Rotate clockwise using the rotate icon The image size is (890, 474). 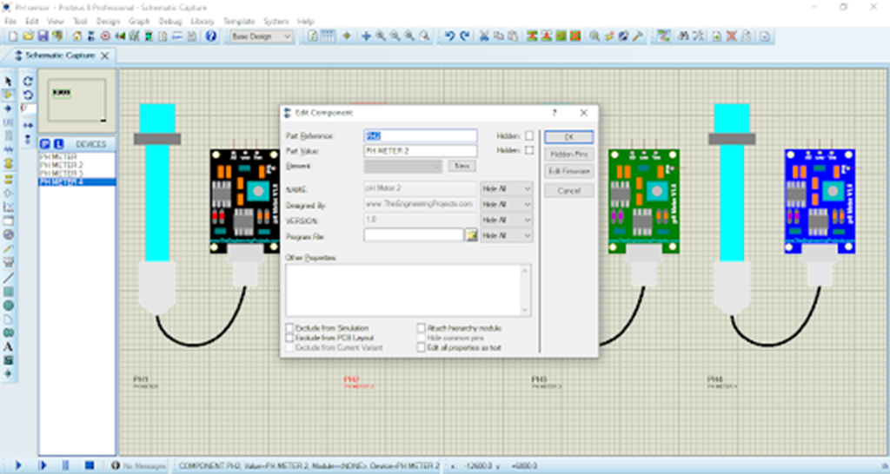pos(28,82)
